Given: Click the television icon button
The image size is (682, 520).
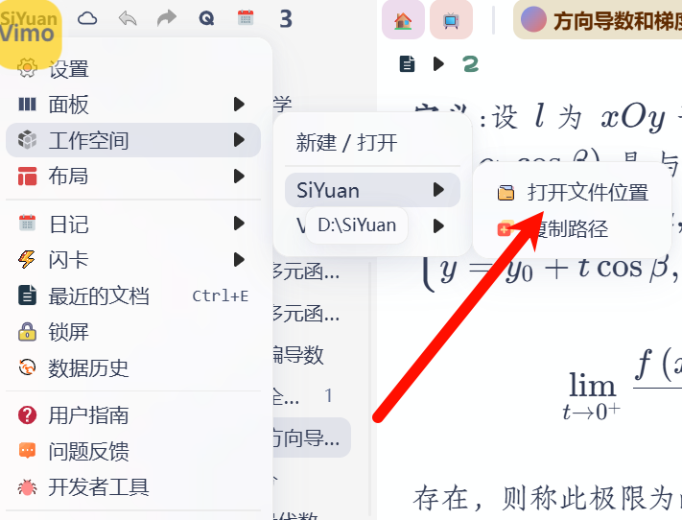Looking at the screenshot, I should [x=451, y=20].
